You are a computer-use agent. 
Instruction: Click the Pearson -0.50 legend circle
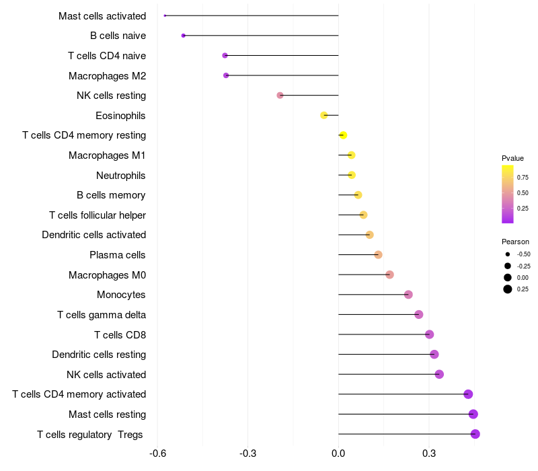click(x=508, y=254)
